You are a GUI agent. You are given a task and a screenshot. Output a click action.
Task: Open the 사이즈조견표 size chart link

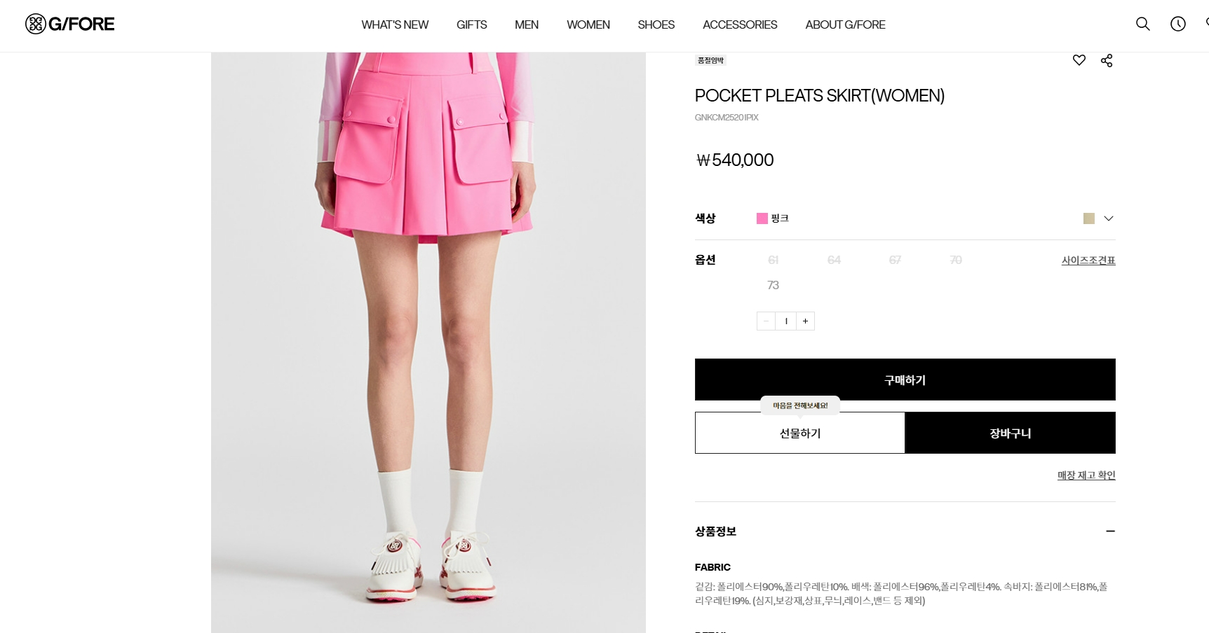[x=1088, y=260]
